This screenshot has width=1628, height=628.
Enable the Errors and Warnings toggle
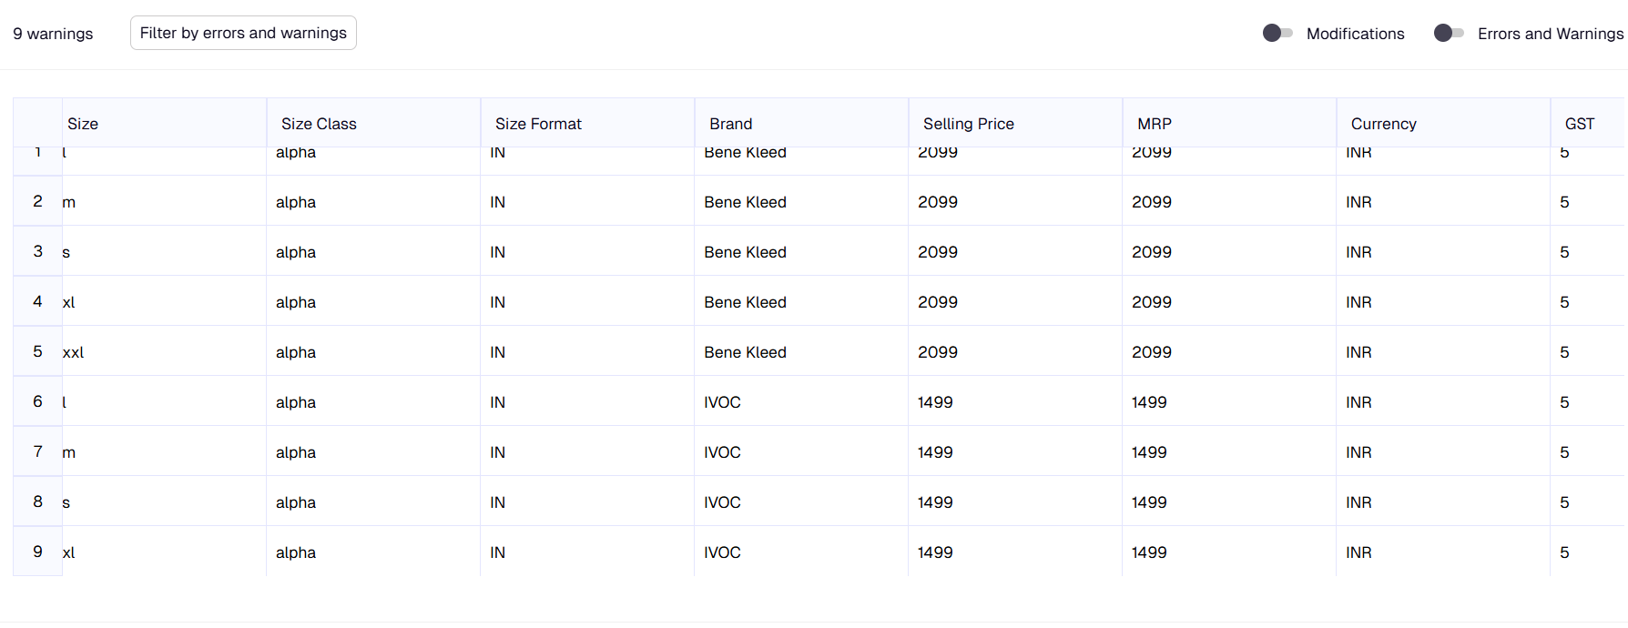pos(1449,34)
